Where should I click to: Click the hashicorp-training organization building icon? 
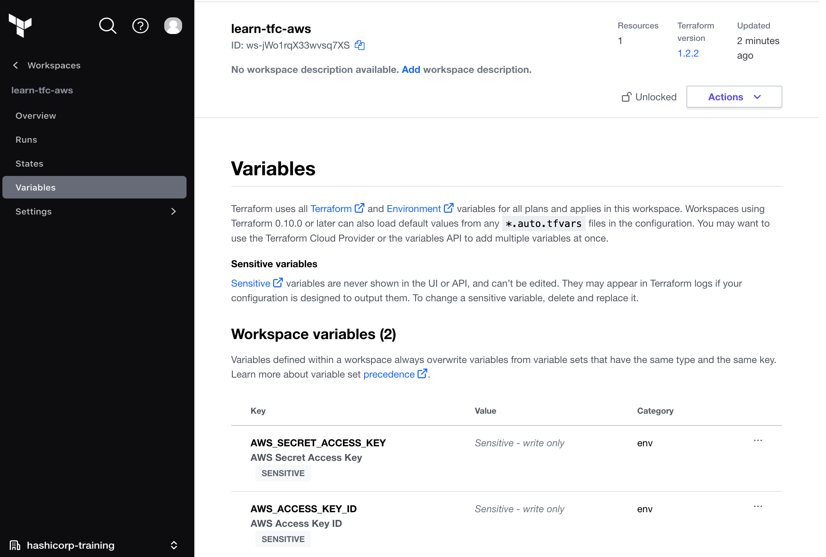pos(15,545)
